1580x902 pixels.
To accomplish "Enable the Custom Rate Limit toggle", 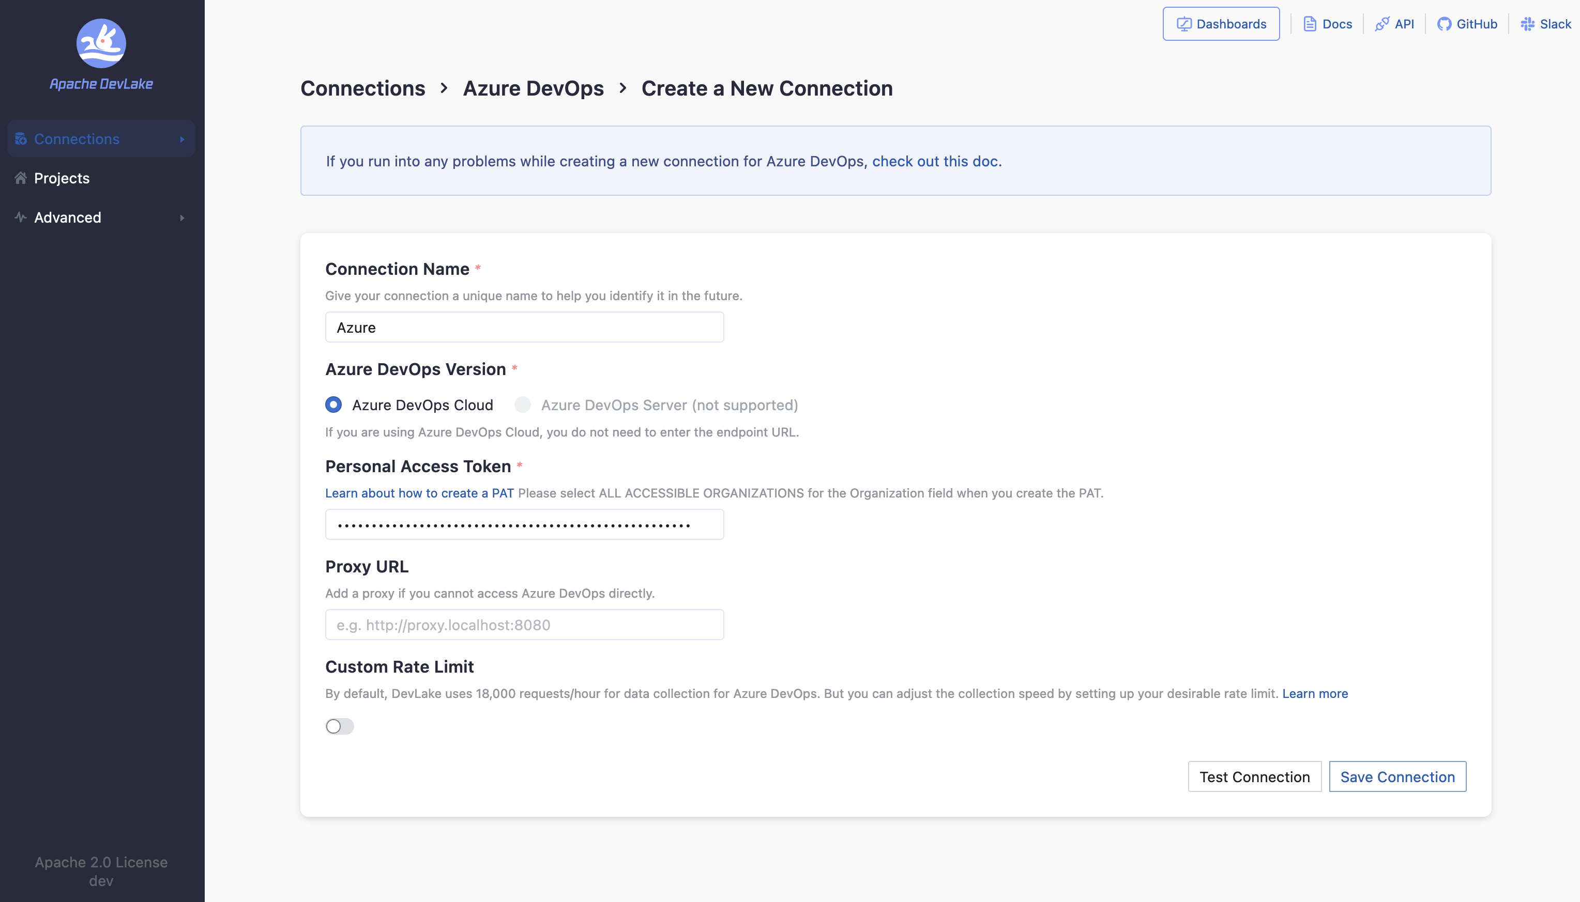I will tap(339, 726).
